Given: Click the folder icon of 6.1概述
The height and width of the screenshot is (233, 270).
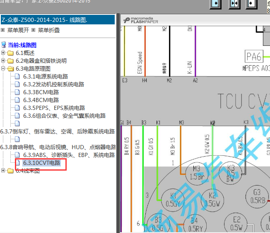Looking at the screenshot, I should tap(10, 53).
